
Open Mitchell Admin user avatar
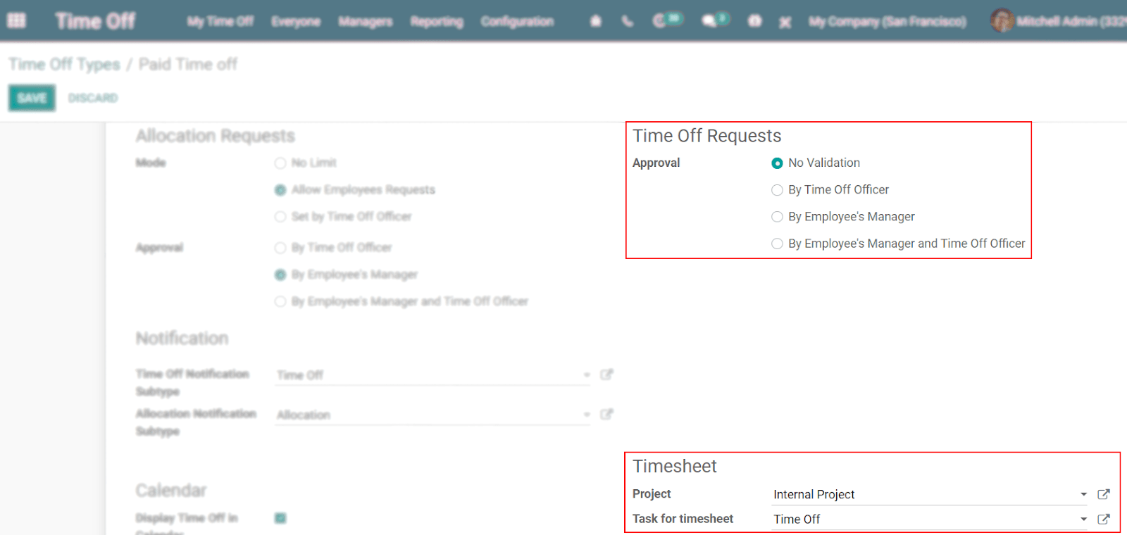tap(1002, 21)
